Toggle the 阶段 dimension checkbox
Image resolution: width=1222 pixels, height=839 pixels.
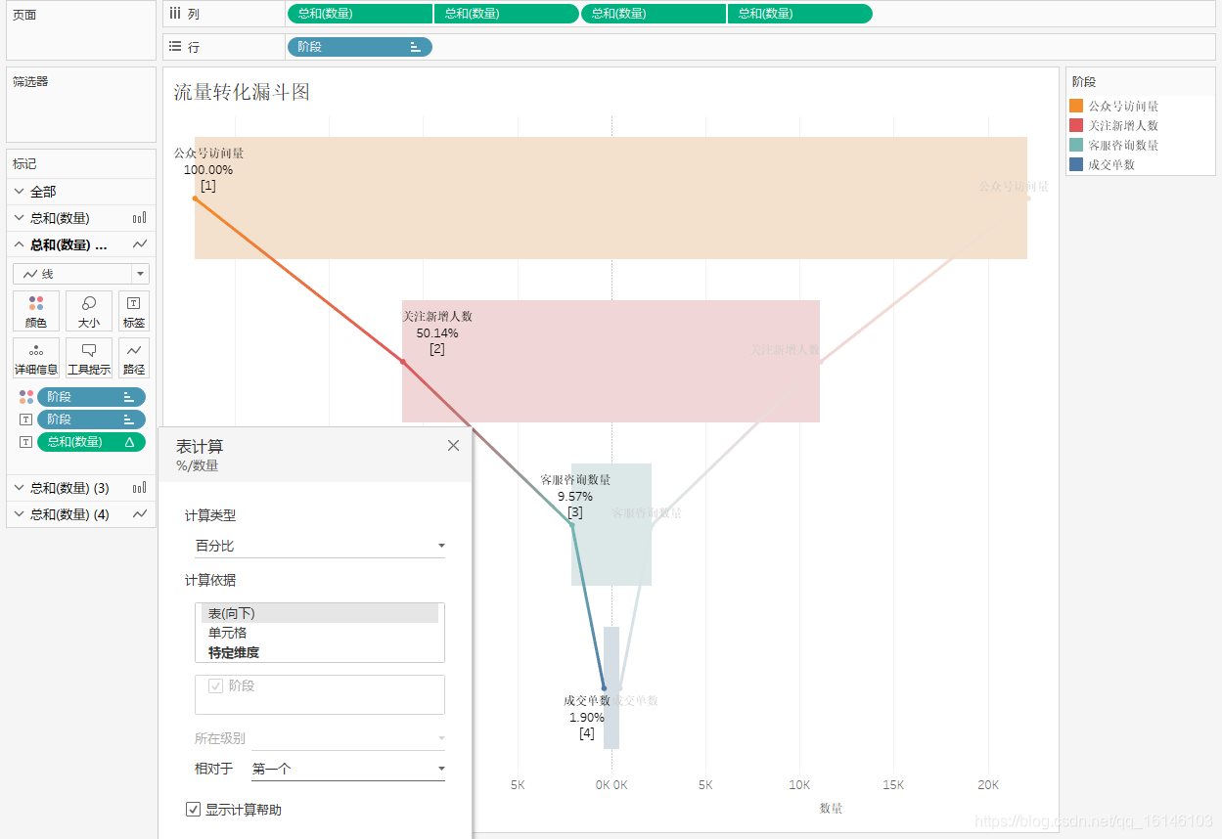click(x=216, y=686)
